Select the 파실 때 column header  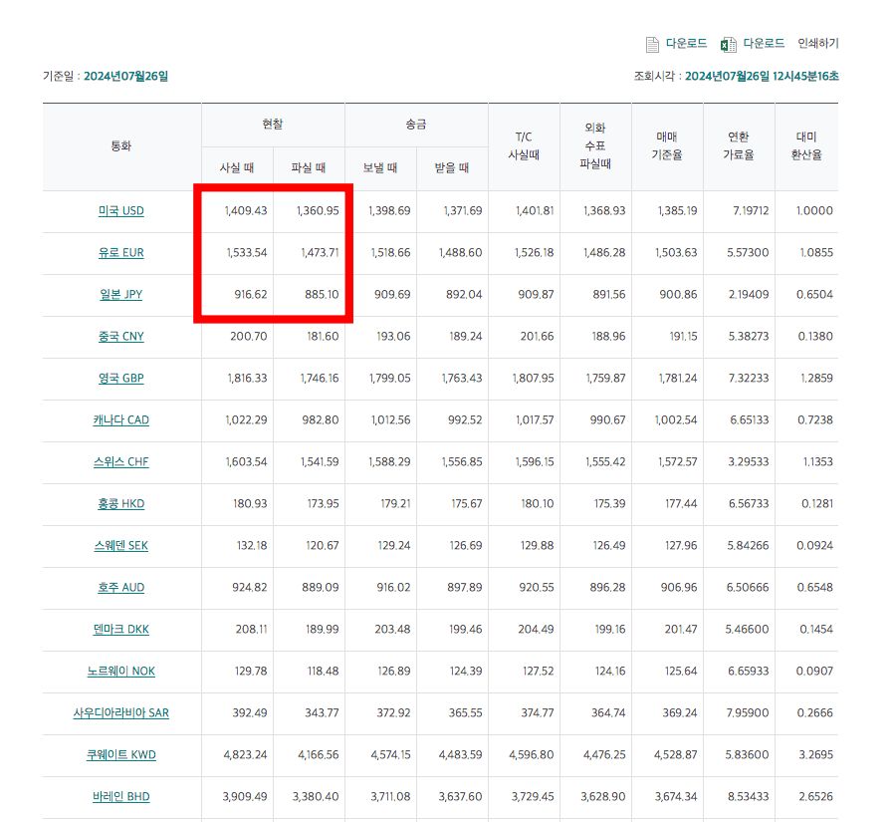(309, 168)
